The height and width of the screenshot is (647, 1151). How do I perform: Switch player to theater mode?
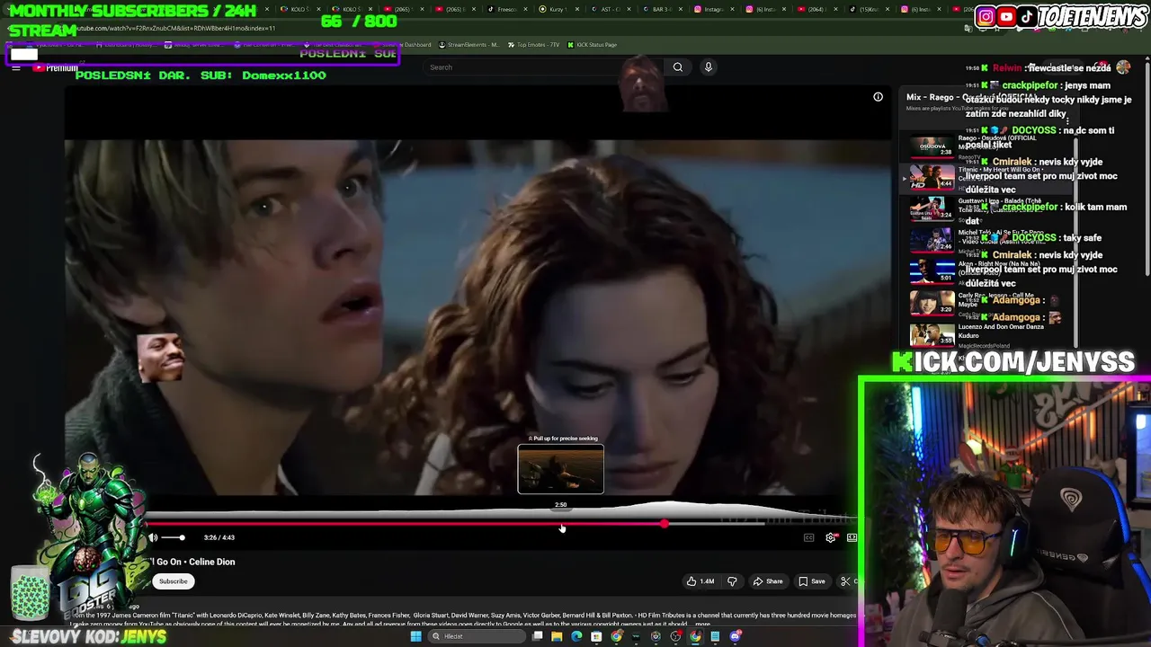tap(852, 537)
